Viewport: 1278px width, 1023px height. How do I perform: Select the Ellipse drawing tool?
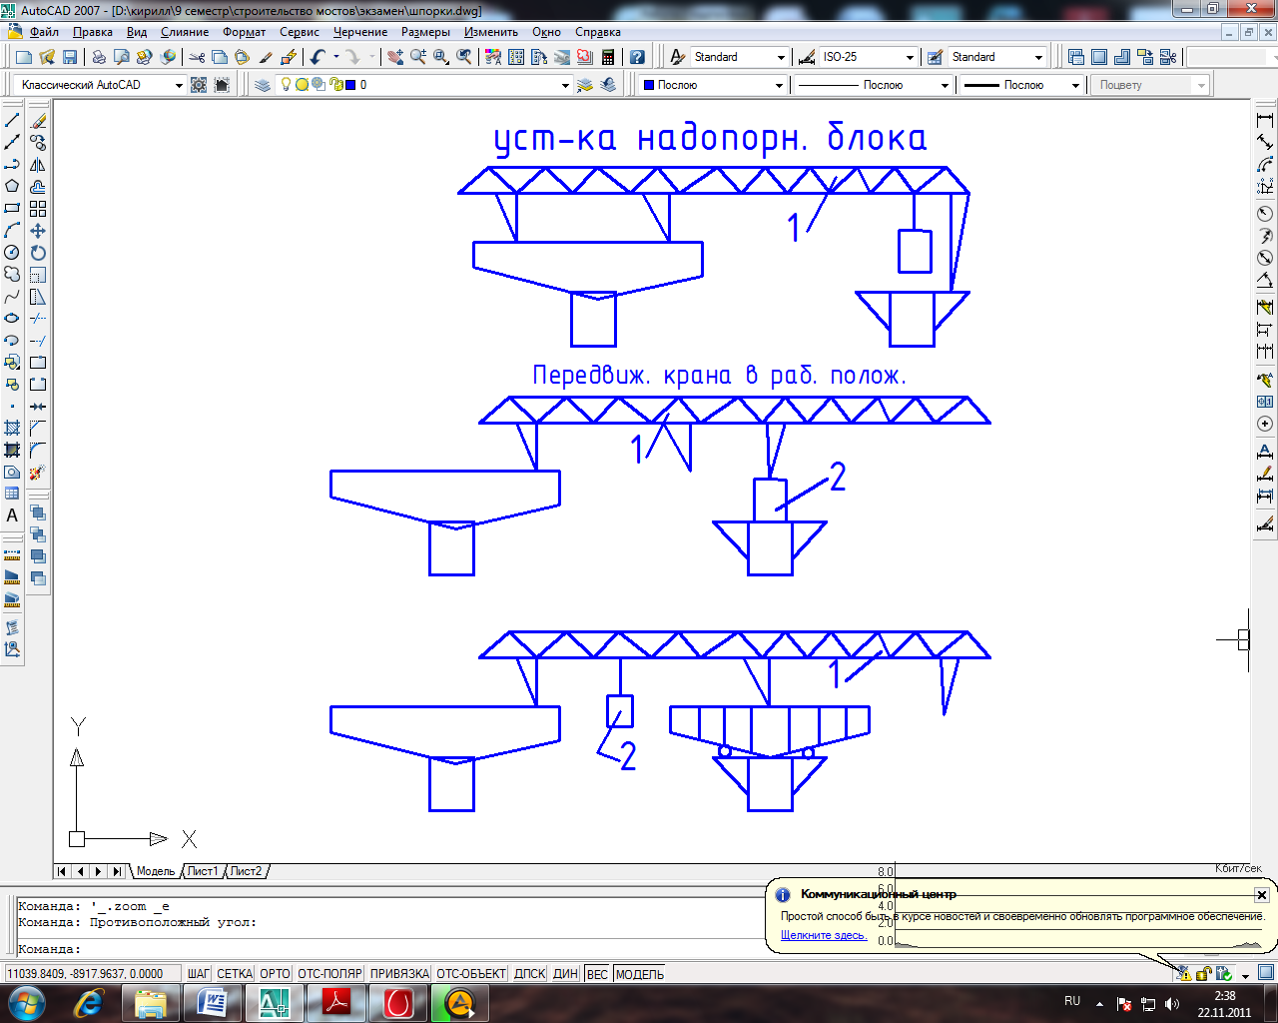[12, 319]
